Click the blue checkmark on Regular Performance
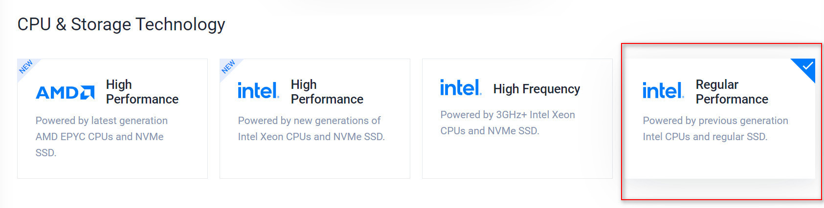 [807, 66]
